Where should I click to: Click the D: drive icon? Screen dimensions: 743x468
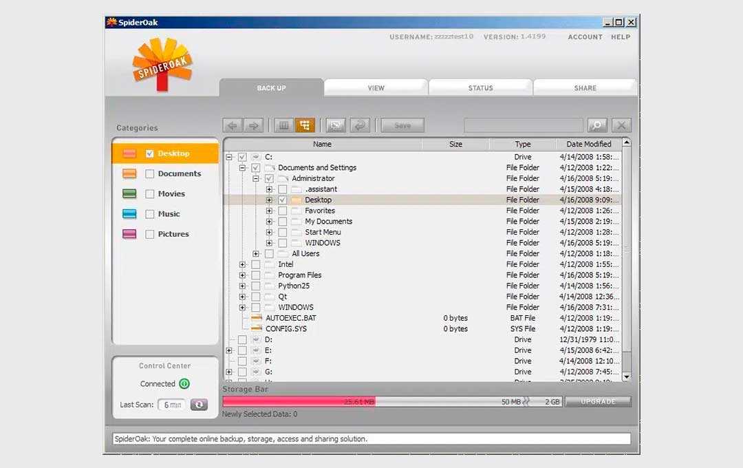tap(256, 339)
